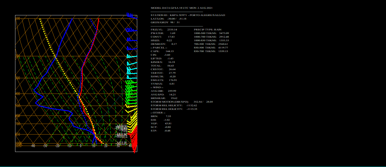Viewport: 386px width, 167px height.
Task: Pick the 'SCP: -0.80' row
Action: pyautogui.click(x=161, y=127)
